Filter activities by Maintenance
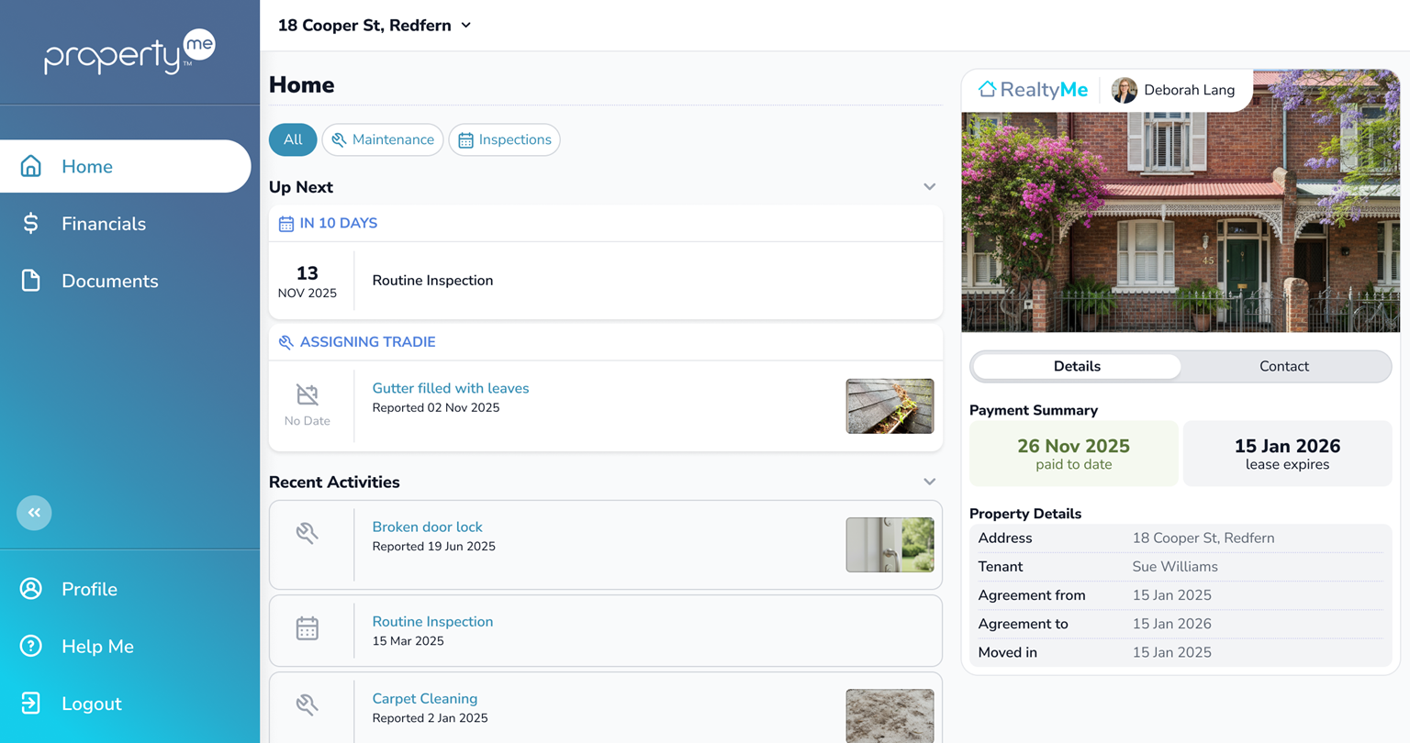The height and width of the screenshot is (743, 1410). tap(383, 139)
